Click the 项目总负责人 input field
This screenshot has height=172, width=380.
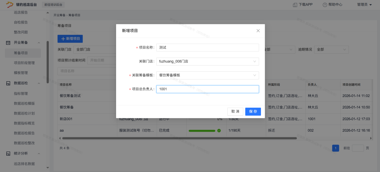[207, 89]
